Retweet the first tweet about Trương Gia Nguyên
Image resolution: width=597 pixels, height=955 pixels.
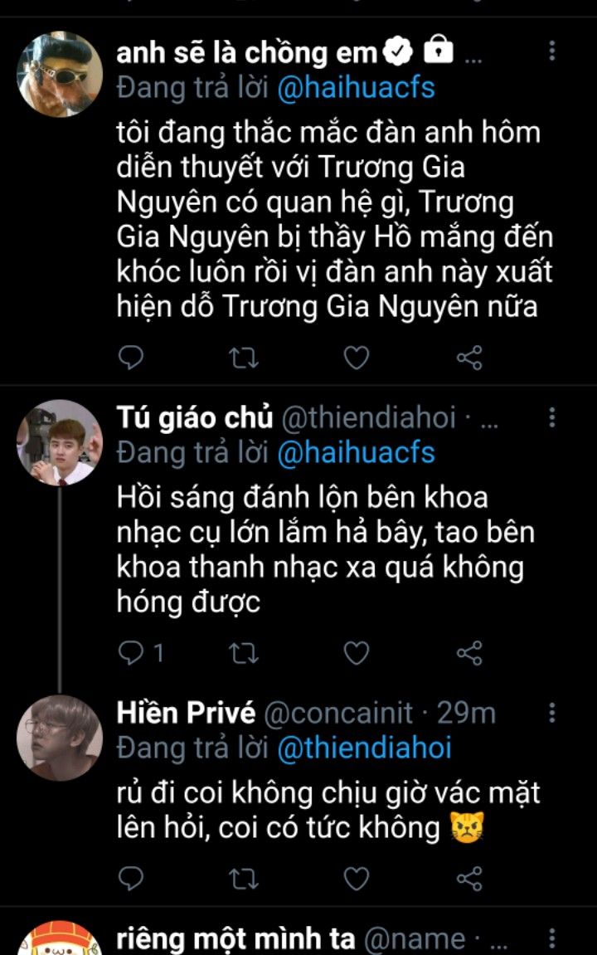(244, 358)
